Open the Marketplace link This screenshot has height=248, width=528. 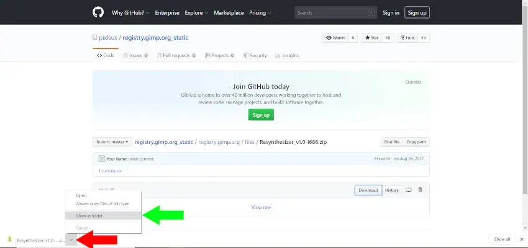tap(229, 13)
